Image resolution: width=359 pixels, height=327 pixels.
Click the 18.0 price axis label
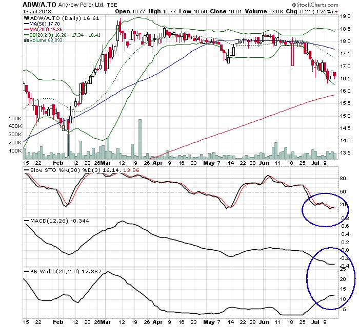pos(345,41)
